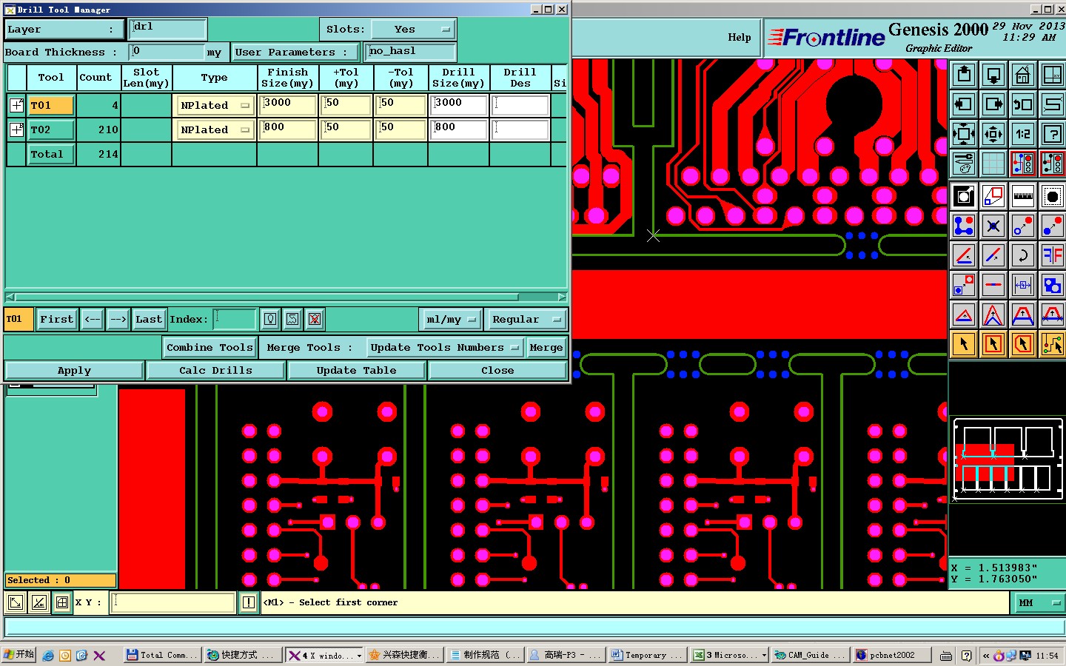Image resolution: width=1066 pixels, height=666 pixels.
Task: Click the T01 Finish Size 3000 field
Action: [288, 105]
